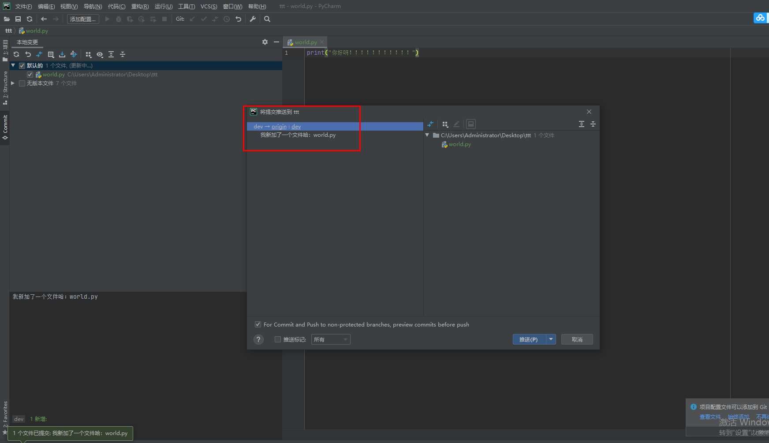769x443 pixels.
Task: Open Search Everywhere magnifier icon
Action: (x=267, y=19)
